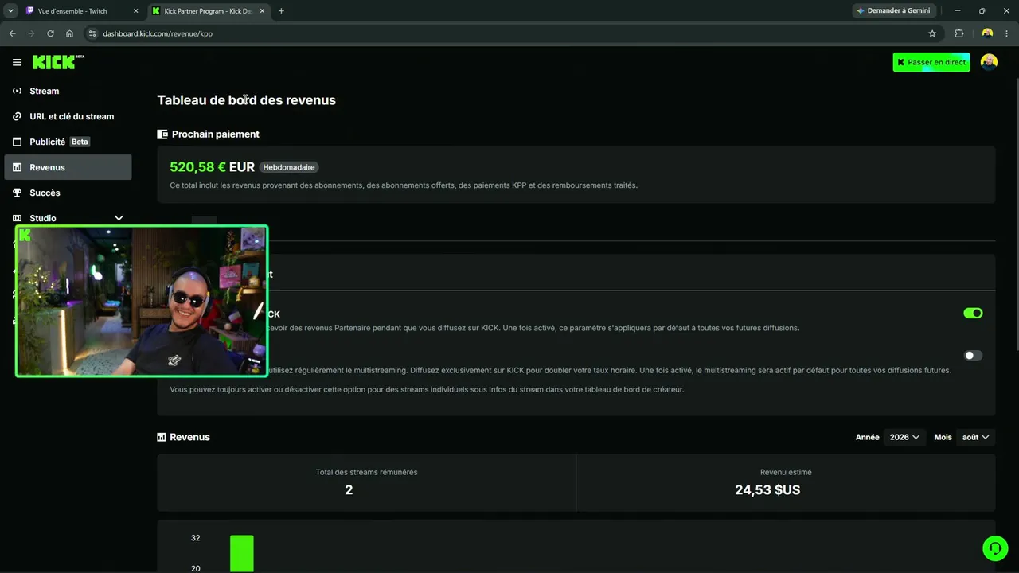Click the Hebdomadaire badge

[290, 167]
